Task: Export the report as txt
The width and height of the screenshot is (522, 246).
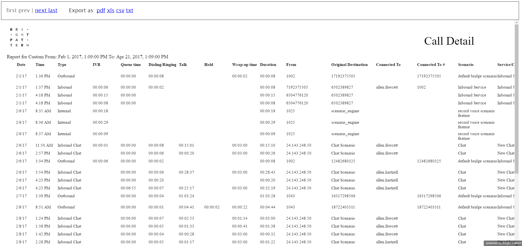Action: pos(129,10)
